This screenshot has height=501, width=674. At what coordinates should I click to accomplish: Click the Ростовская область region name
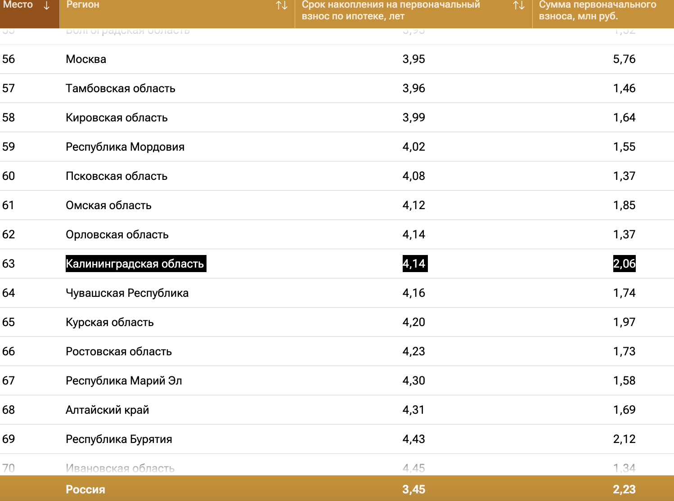tap(118, 351)
